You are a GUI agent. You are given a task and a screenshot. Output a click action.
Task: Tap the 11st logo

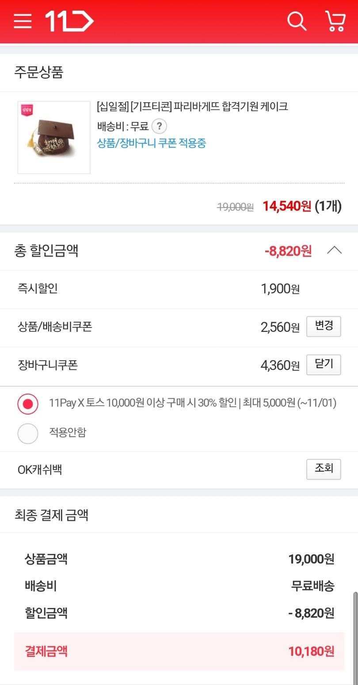pos(69,21)
